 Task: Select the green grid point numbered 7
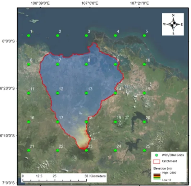(x=58, y=64)
